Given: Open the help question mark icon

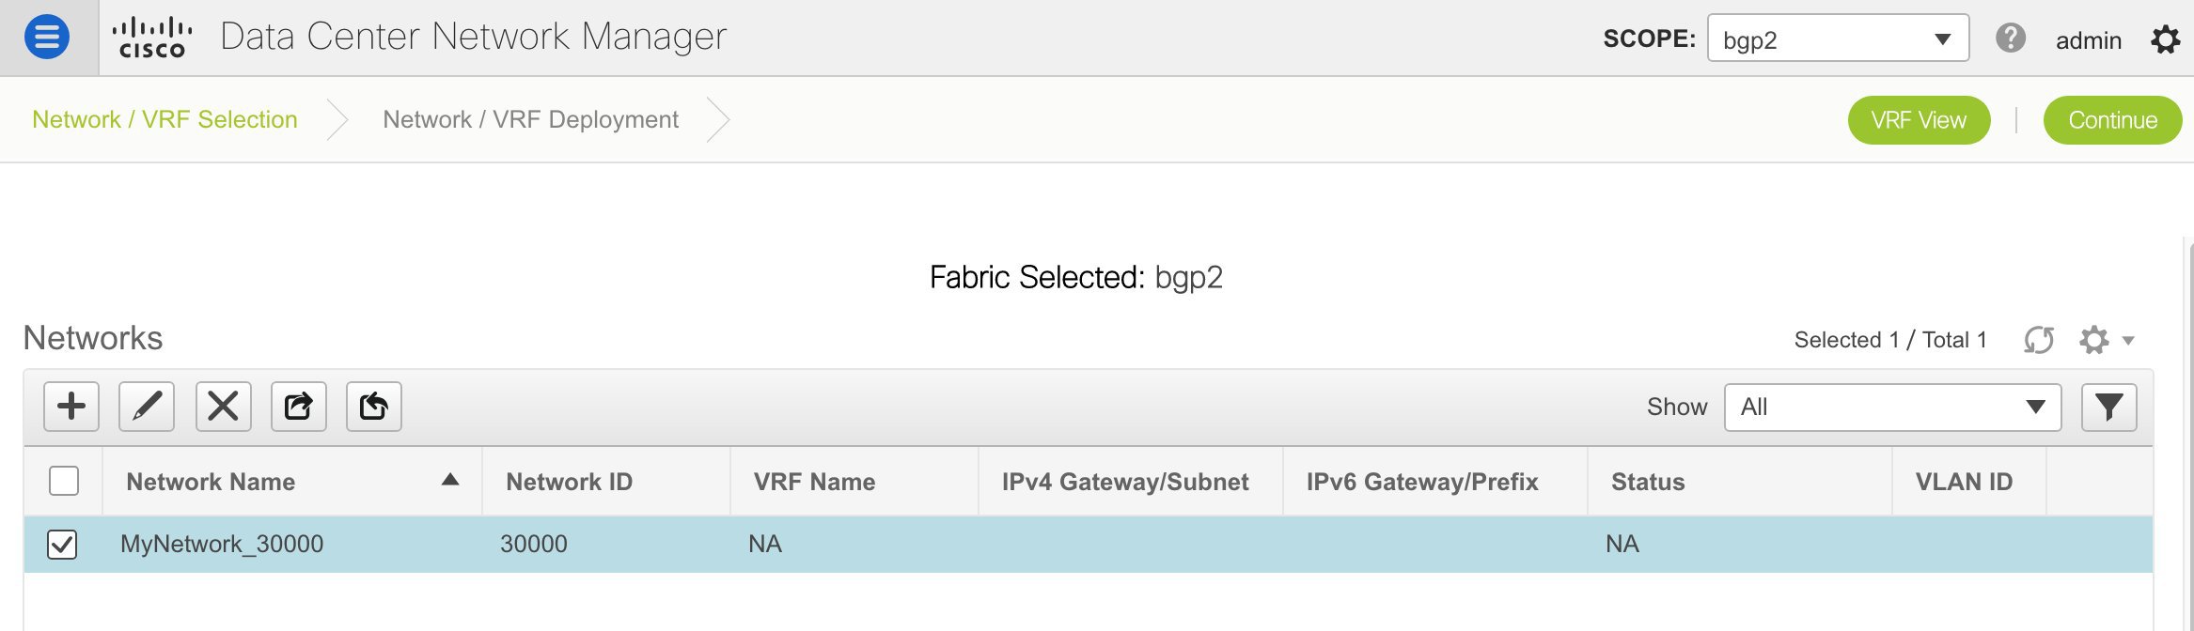Looking at the screenshot, I should 2011,38.
